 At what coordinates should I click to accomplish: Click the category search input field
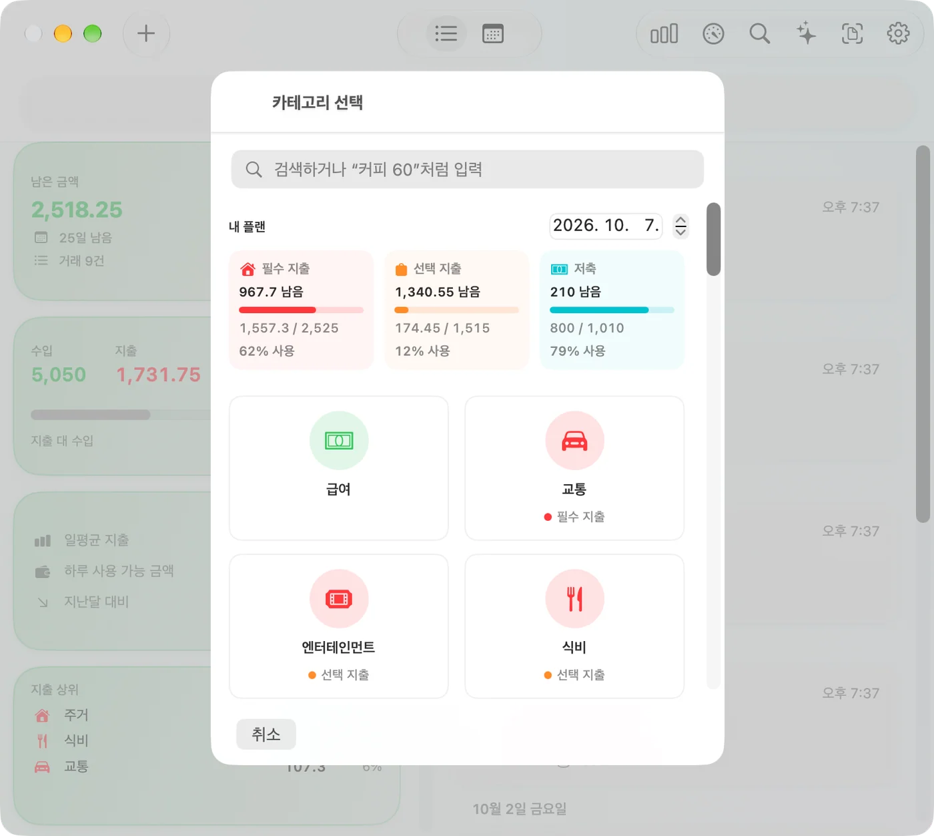pos(467,170)
